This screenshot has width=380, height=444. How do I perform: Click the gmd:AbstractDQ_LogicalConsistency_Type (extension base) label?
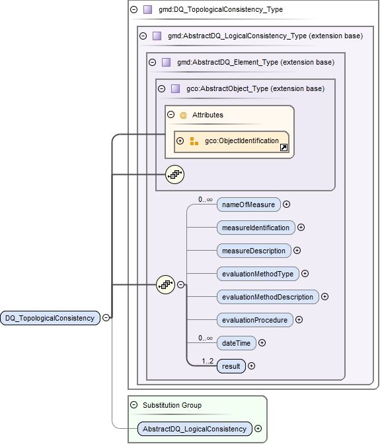tap(266, 36)
